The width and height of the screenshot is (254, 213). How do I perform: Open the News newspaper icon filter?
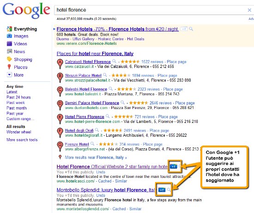(x=9, y=51)
